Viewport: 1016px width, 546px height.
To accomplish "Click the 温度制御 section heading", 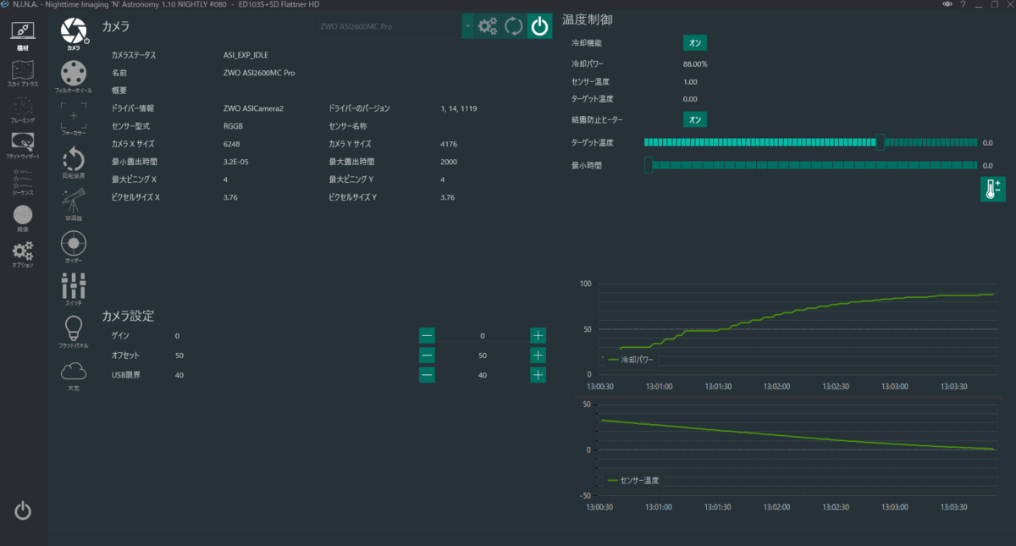I will pyautogui.click(x=588, y=19).
